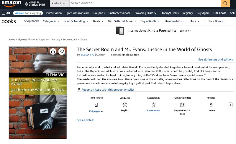Image resolution: width=236 pixels, height=144 pixels.
Task: Expand the Memberships dropdown
Action: click(x=175, y=21)
